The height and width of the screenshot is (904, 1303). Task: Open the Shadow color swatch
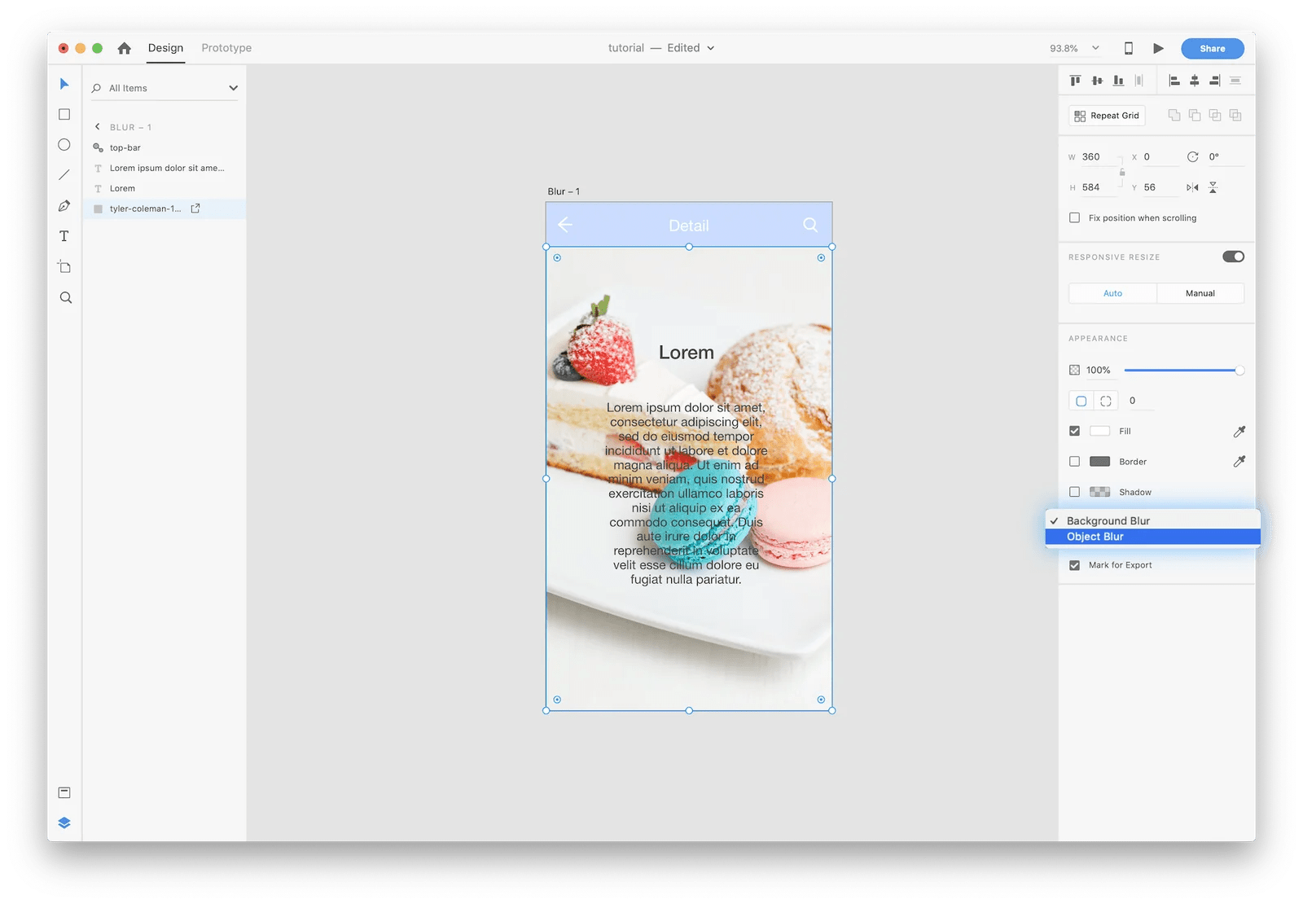click(x=1099, y=492)
